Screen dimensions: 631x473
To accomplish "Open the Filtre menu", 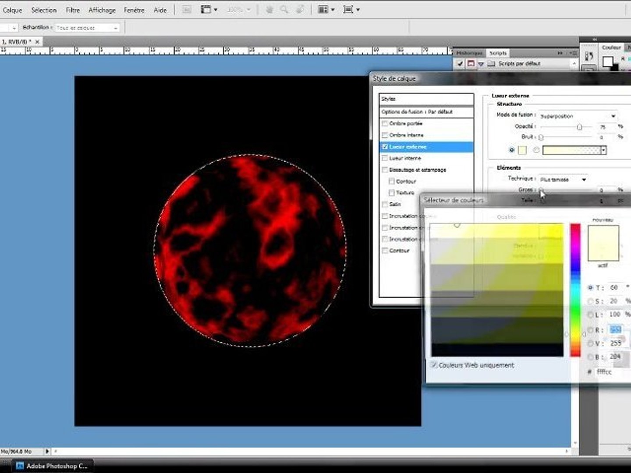I will (x=73, y=10).
